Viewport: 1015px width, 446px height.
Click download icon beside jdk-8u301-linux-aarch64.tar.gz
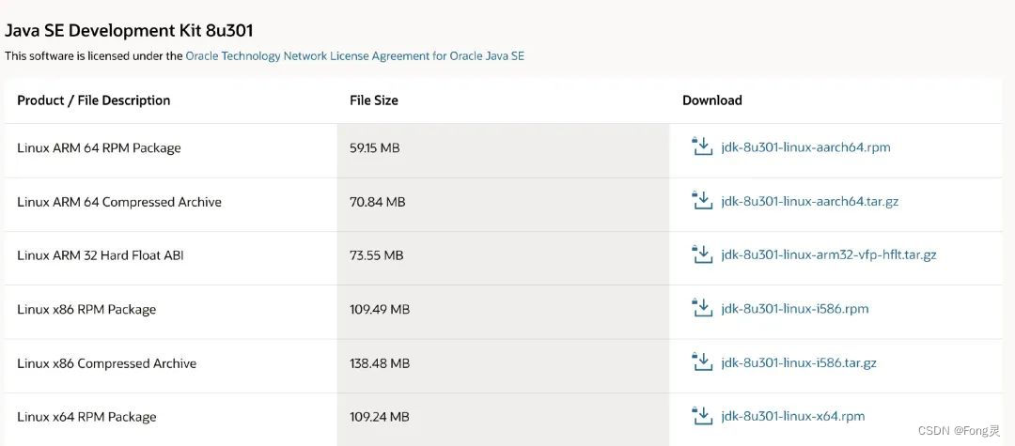(702, 200)
